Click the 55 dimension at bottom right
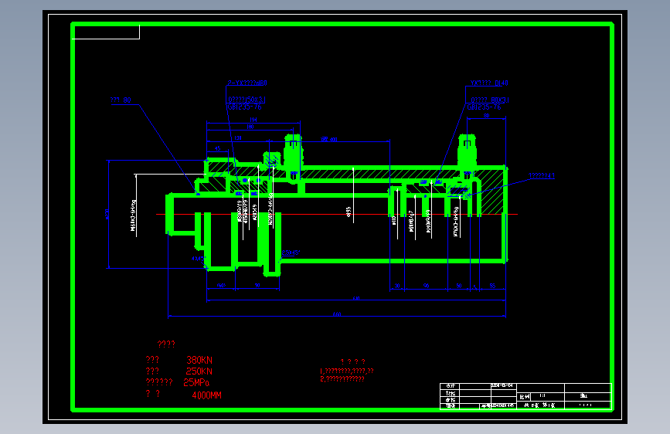 point(492,286)
